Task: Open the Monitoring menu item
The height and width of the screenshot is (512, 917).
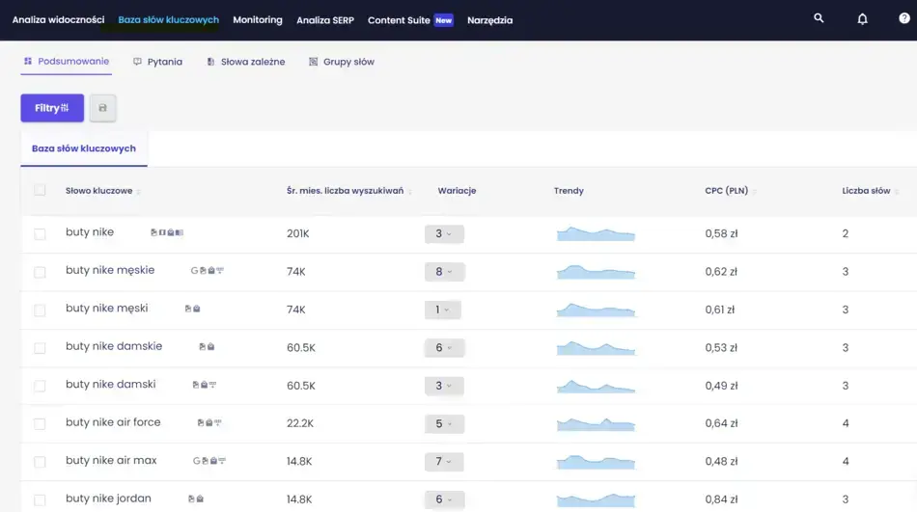Action: point(258,19)
